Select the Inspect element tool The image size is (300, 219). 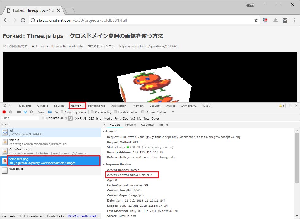[4, 105]
